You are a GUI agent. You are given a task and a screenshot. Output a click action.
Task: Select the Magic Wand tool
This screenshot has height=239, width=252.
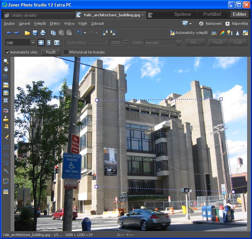pos(6,171)
